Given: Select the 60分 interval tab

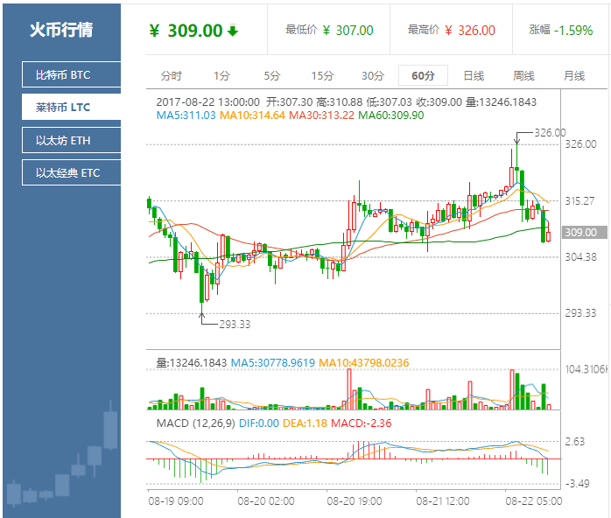Looking at the screenshot, I should coord(423,75).
